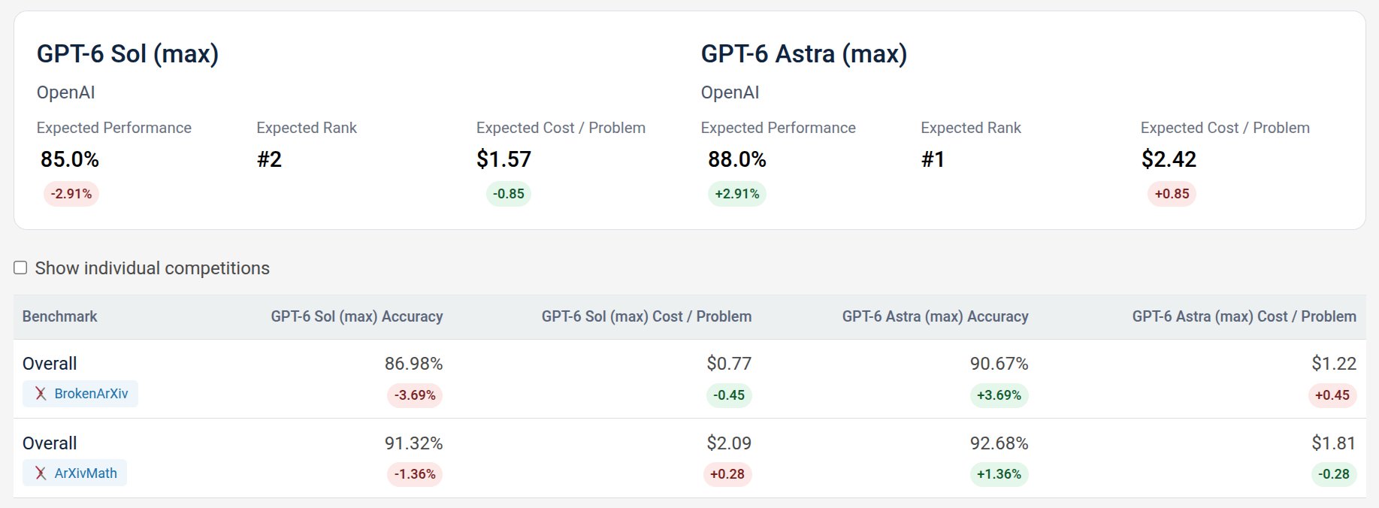Image resolution: width=1379 pixels, height=508 pixels.
Task: Enable the Show individual competitions checkbox
Action: tap(20, 268)
